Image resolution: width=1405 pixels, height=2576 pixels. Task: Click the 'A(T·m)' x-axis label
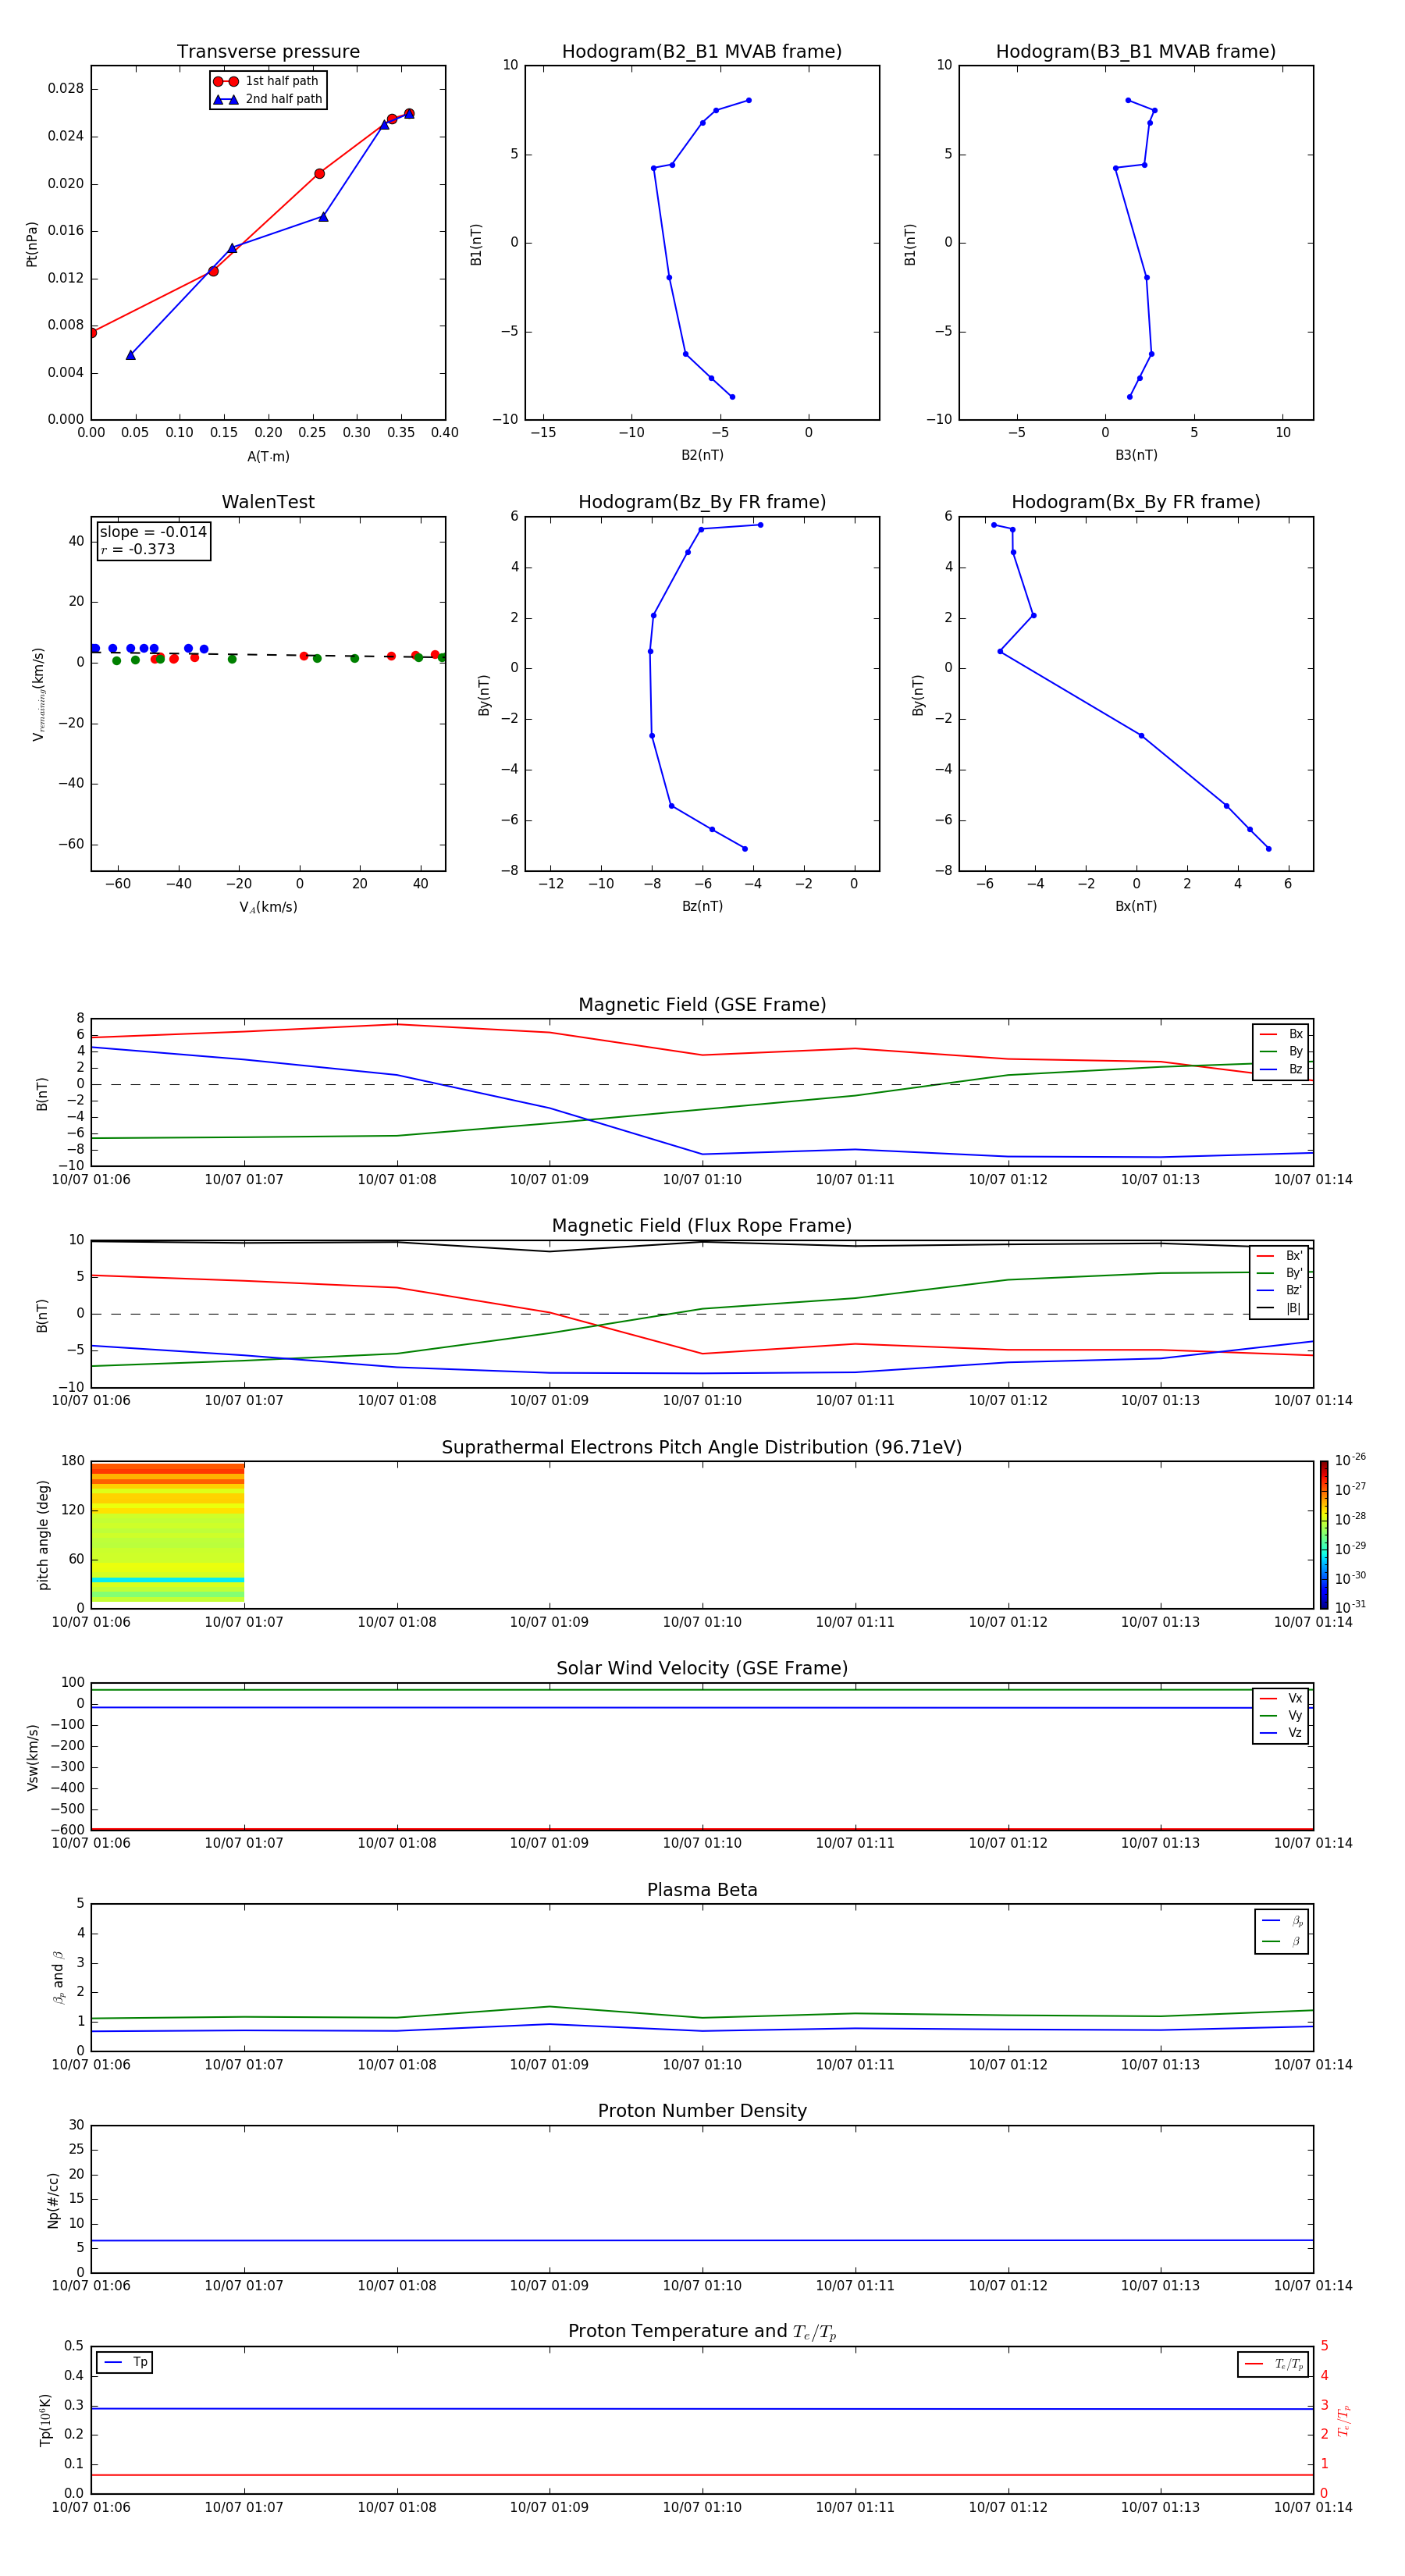coord(268,457)
